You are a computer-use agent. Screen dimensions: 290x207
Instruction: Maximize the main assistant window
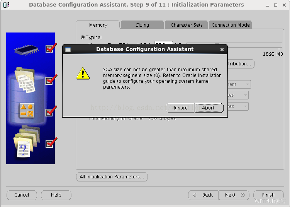(x=276, y=5)
